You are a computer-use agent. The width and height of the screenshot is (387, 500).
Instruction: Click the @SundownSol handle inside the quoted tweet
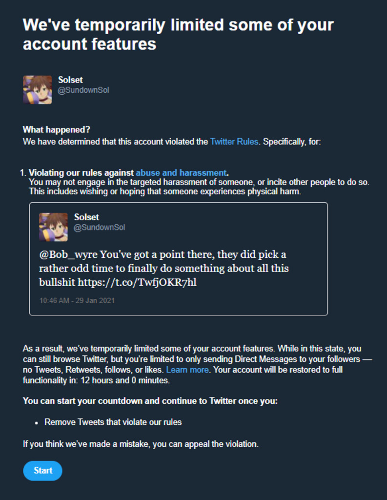pyautogui.click(x=100, y=228)
